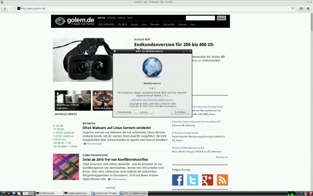Launch the web browser from the panel
Viewport: 313px width, 196px height.
(14, 193)
